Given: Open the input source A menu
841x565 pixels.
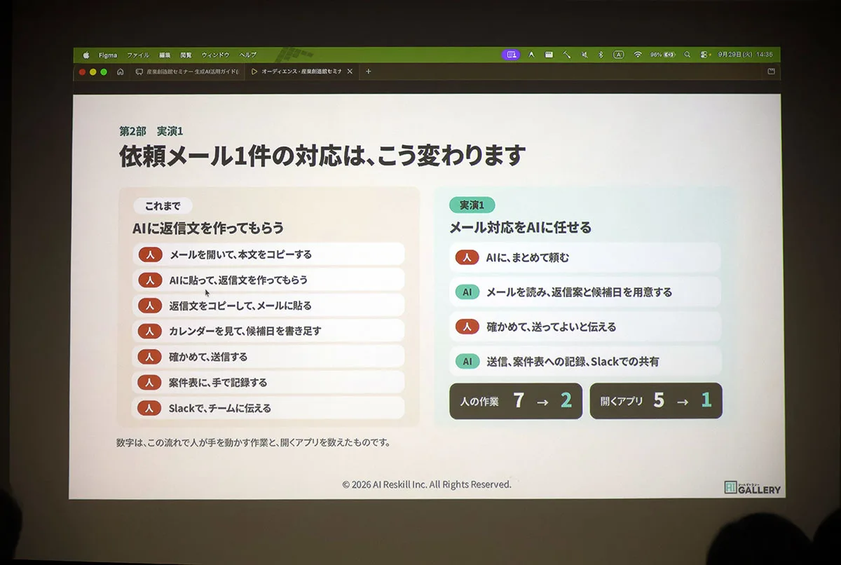Looking at the screenshot, I should (x=618, y=54).
